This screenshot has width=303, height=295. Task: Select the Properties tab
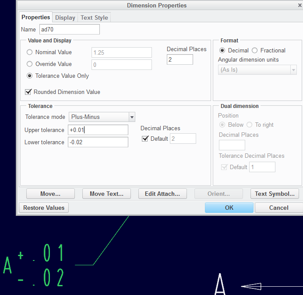(36, 17)
